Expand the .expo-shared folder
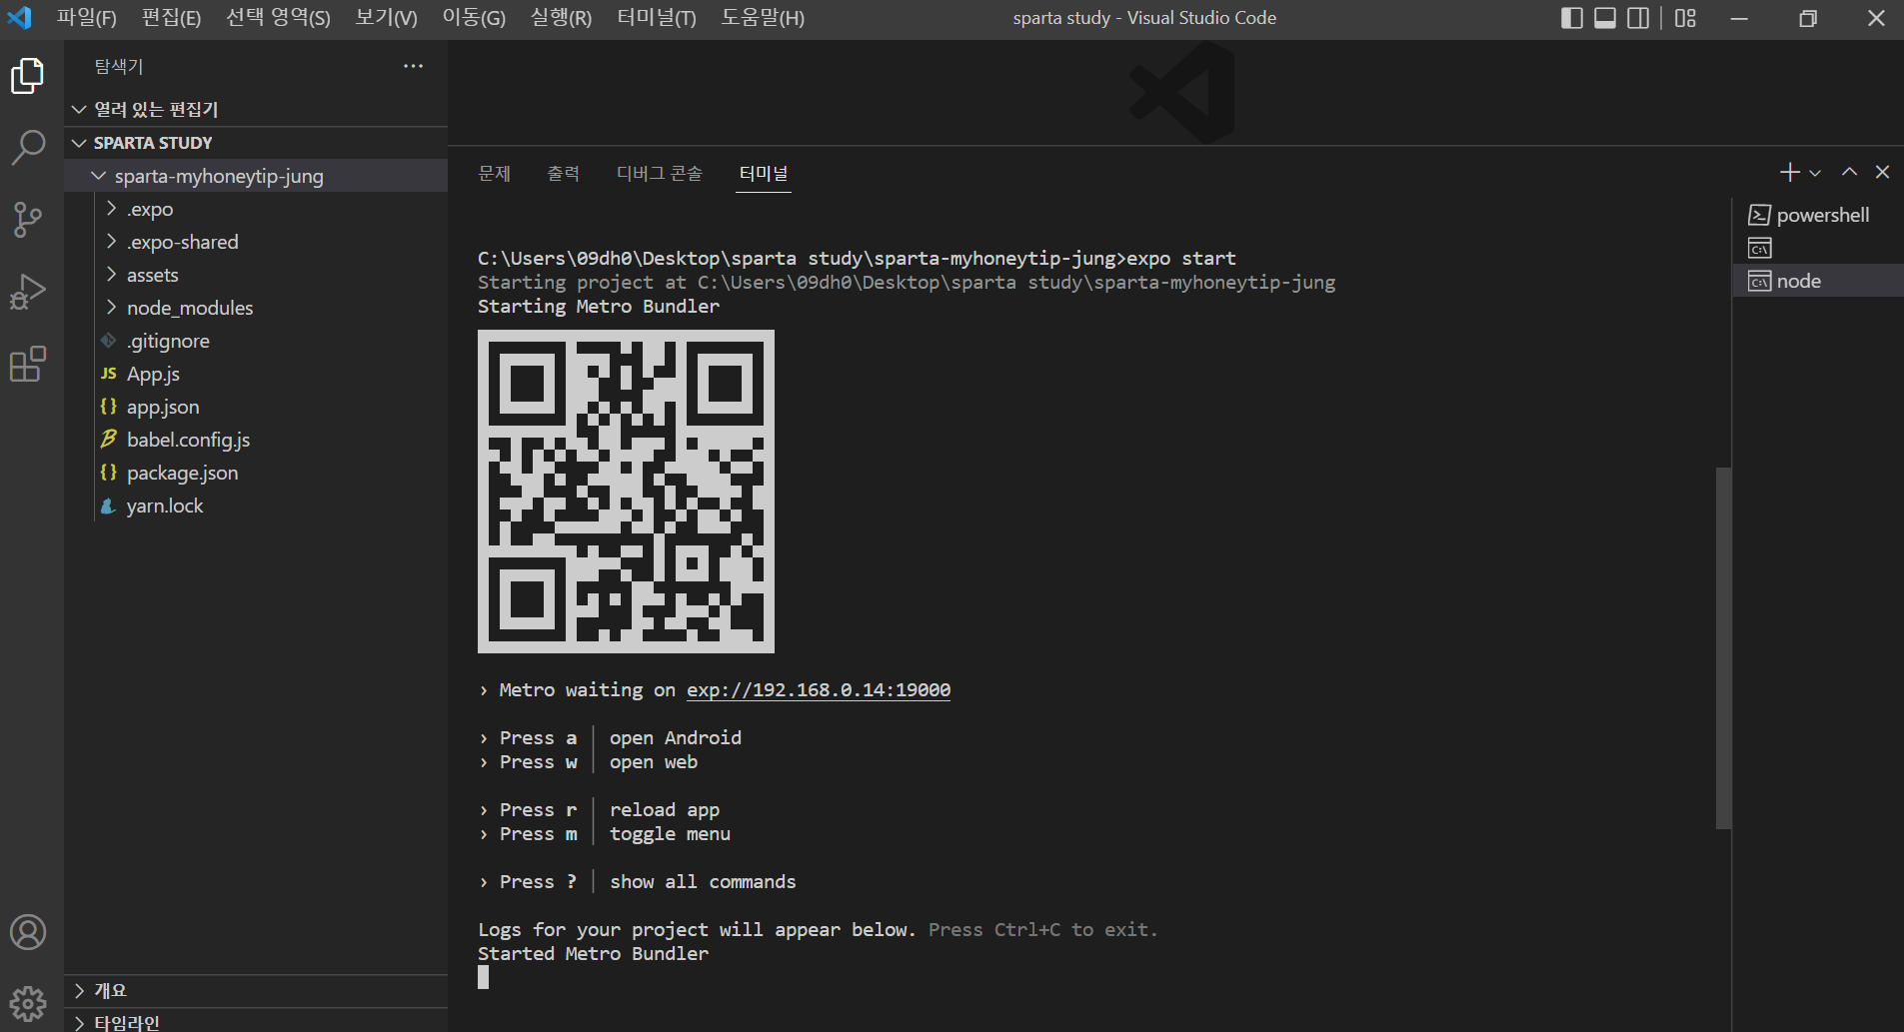1904x1032 pixels. click(x=256, y=242)
